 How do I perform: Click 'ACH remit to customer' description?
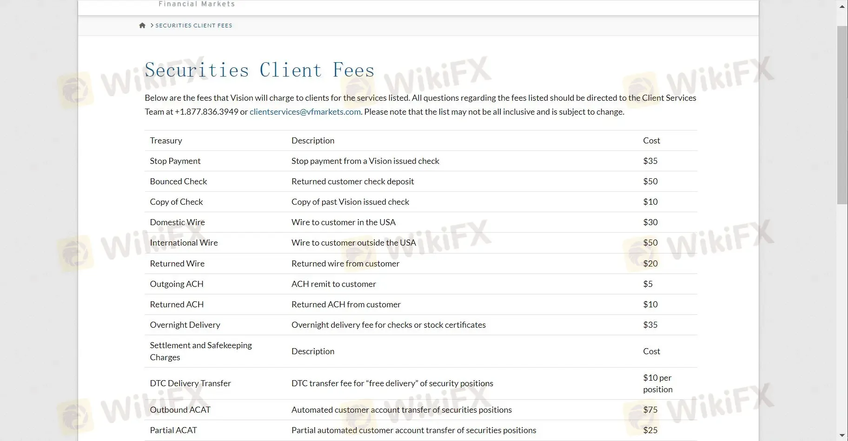[x=334, y=284]
